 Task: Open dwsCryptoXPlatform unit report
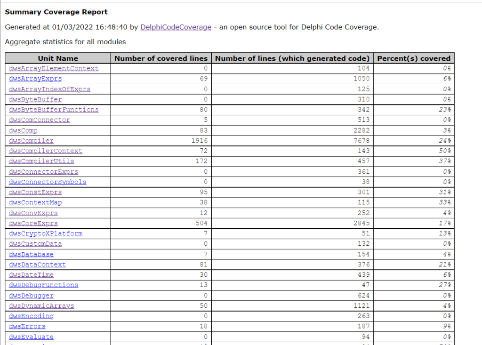(x=46, y=234)
